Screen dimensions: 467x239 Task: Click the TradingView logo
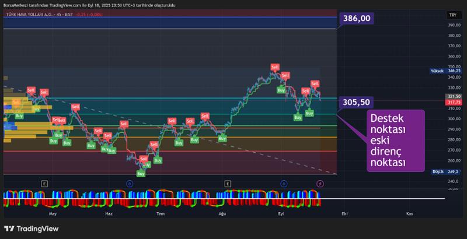pos(32,229)
